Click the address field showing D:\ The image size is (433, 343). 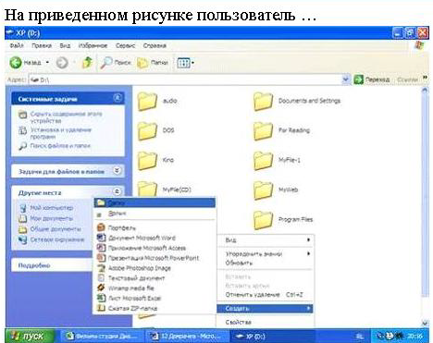185,80
